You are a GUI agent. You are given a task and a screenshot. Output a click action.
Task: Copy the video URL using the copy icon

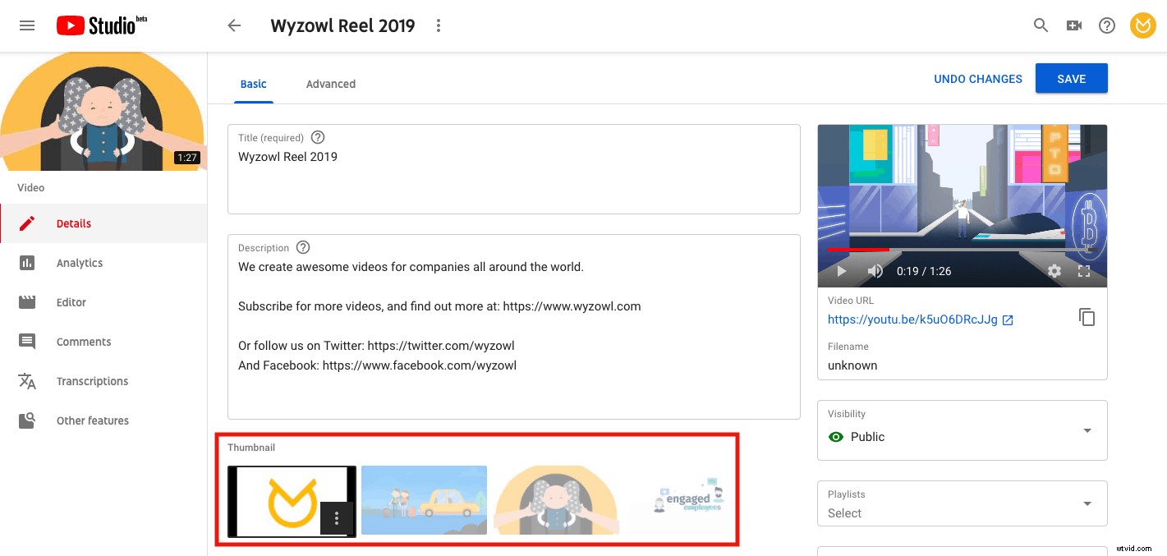point(1087,317)
